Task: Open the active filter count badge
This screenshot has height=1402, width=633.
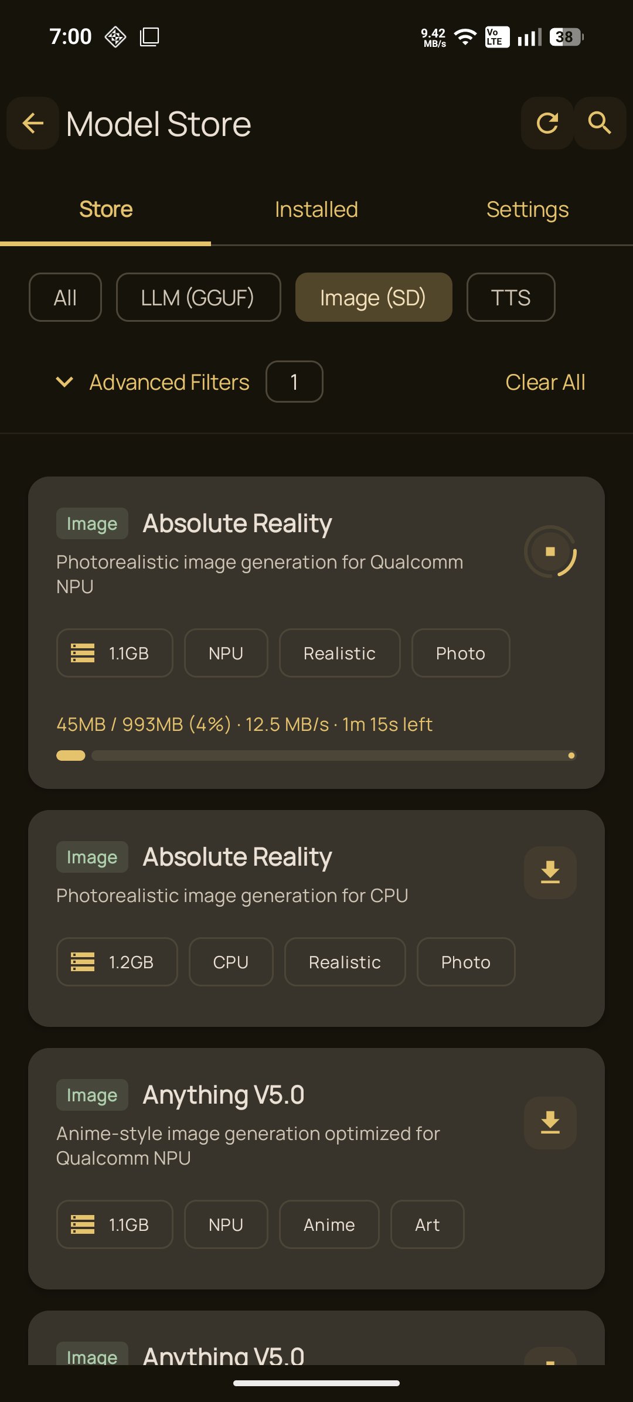Action: click(294, 382)
